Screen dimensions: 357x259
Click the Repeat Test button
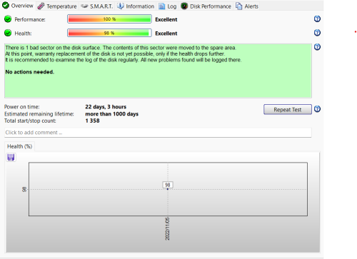pos(288,109)
